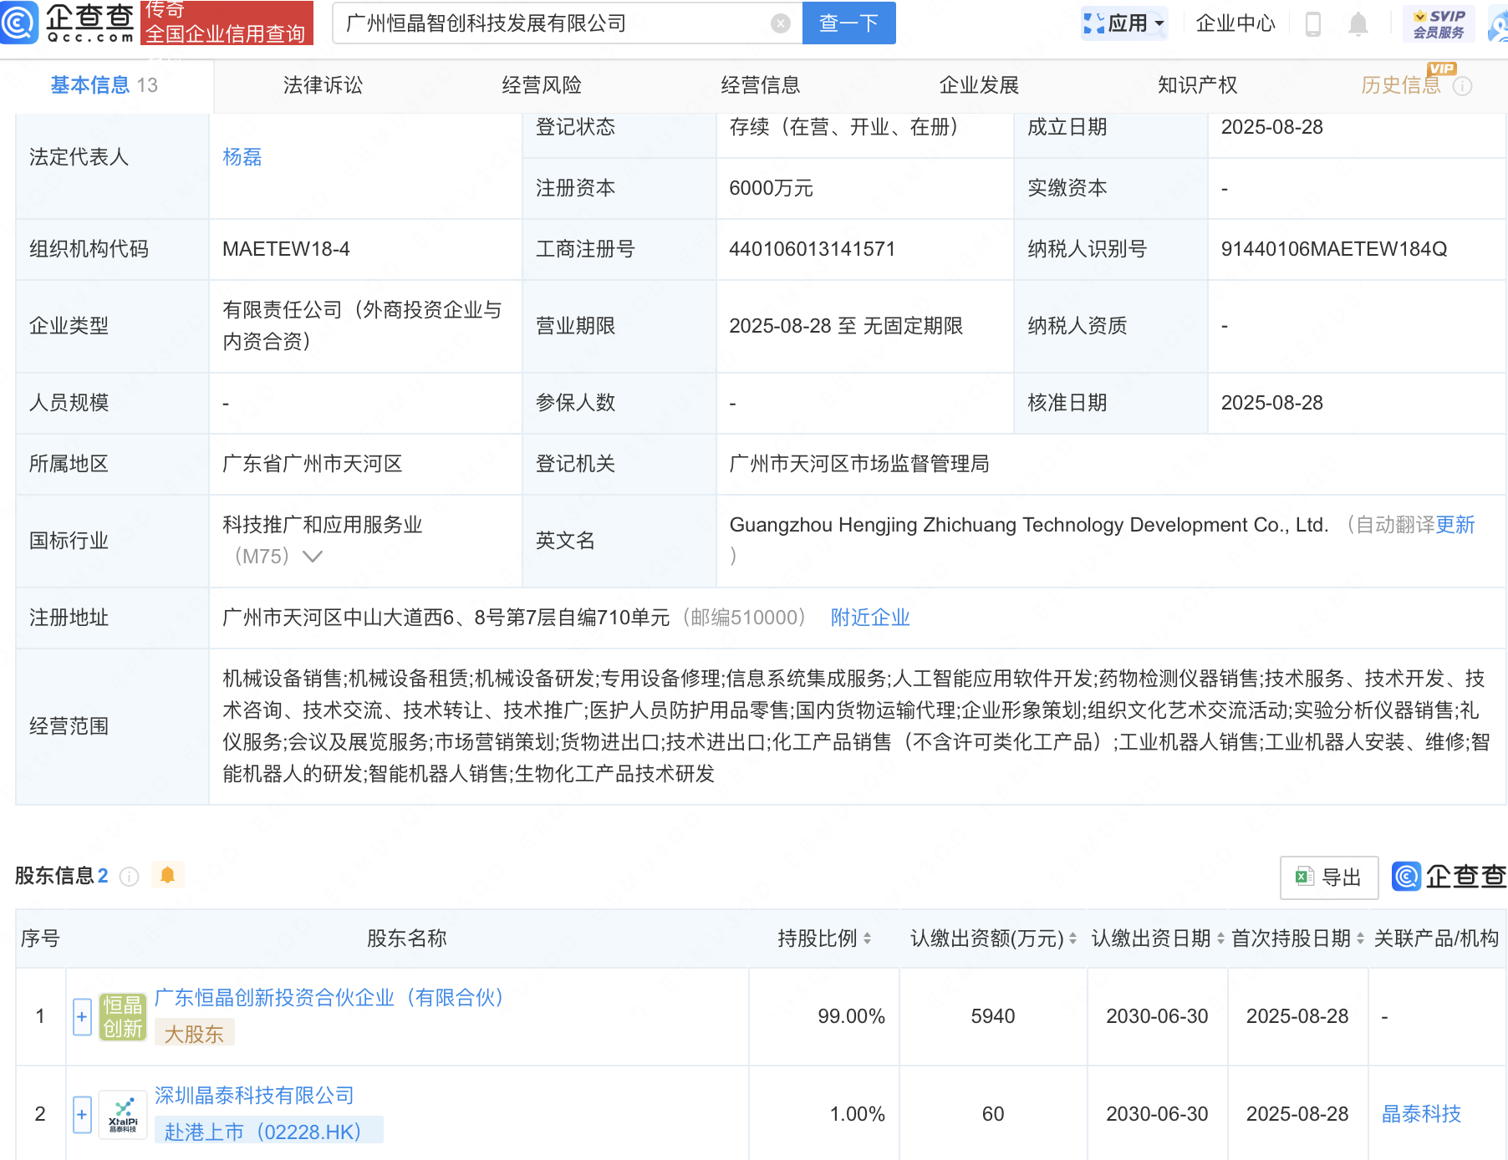Switch to 法律诉讼 tab
The image size is (1508, 1160).
tap(323, 85)
